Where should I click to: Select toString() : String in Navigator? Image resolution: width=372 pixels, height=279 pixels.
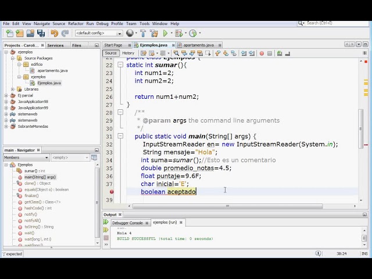coord(39,227)
